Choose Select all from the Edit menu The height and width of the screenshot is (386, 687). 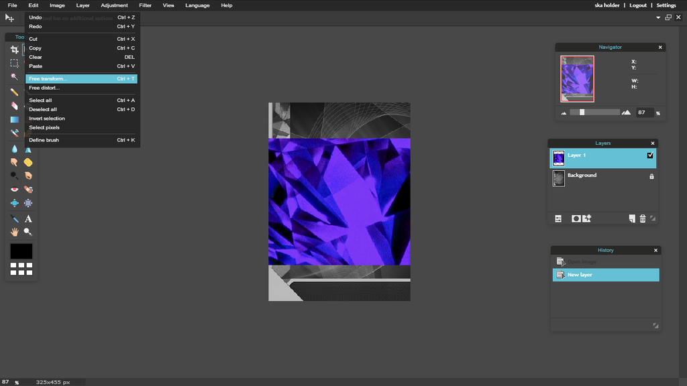point(81,101)
